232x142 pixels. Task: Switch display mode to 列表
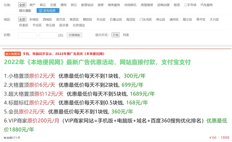(x=126, y=35)
